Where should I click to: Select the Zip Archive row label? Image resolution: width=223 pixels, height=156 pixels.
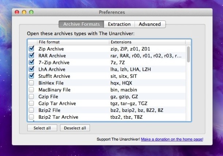(x=51, y=49)
